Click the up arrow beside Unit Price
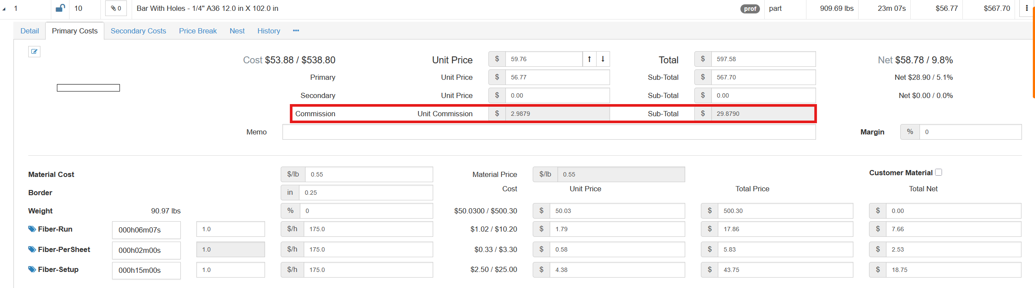1035x288 pixels. click(589, 59)
